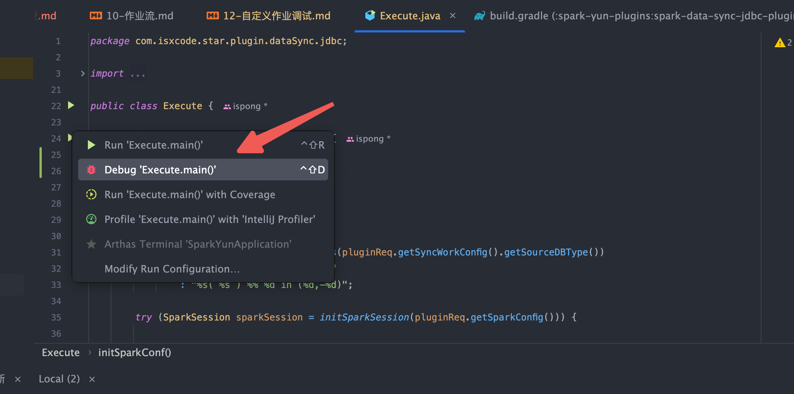Open the 12-自定义作业调试.md tab
Screen dimensions: 794x394
tap(269, 16)
